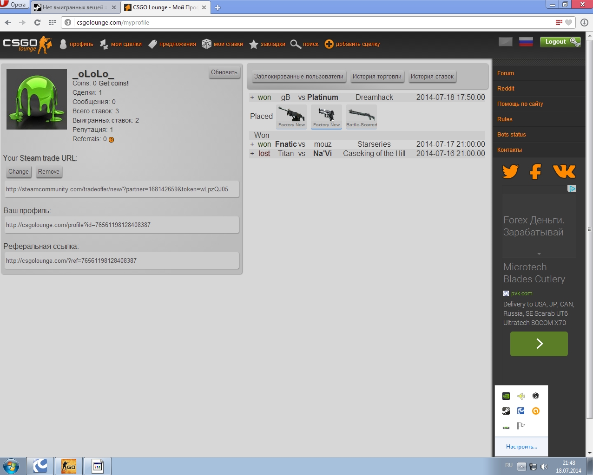Image resolution: width=593 pixels, height=475 pixels.
Task: Open История ставок
Action: [432, 77]
